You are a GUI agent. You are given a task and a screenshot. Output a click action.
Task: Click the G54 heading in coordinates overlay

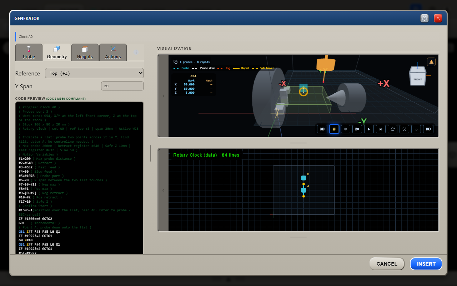point(193,76)
